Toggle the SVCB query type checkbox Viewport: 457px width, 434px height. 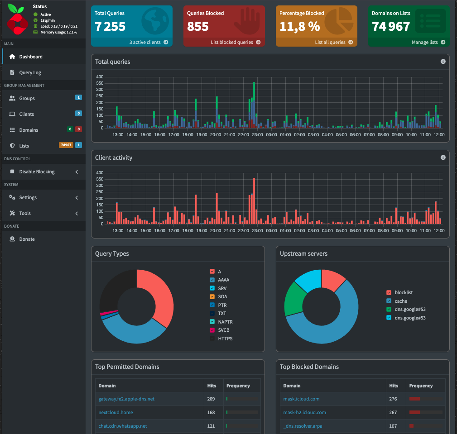pos(212,330)
